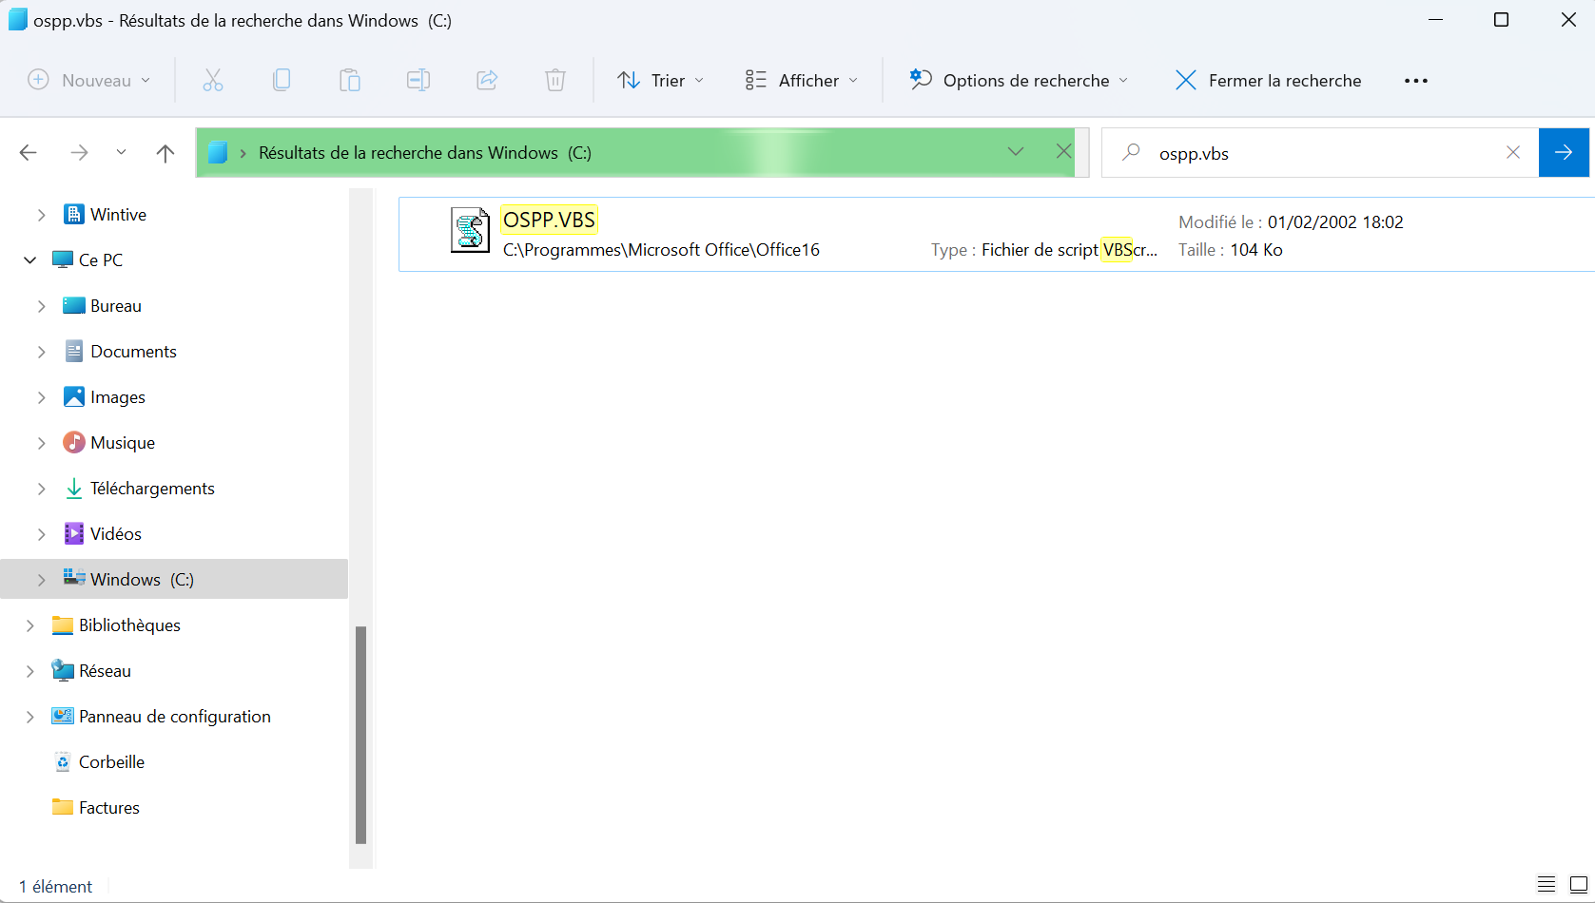1595x903 pixels.
Task: Open Options de recherche menu
Action: (1019, 81)
